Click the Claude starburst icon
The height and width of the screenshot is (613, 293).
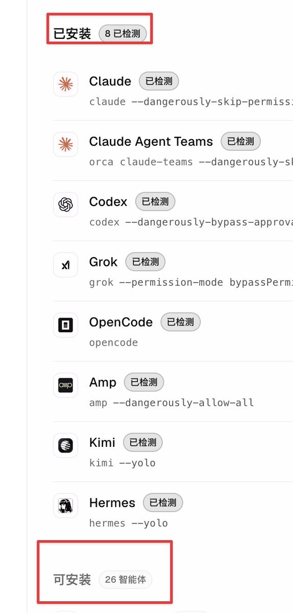[x=65, y=84]
